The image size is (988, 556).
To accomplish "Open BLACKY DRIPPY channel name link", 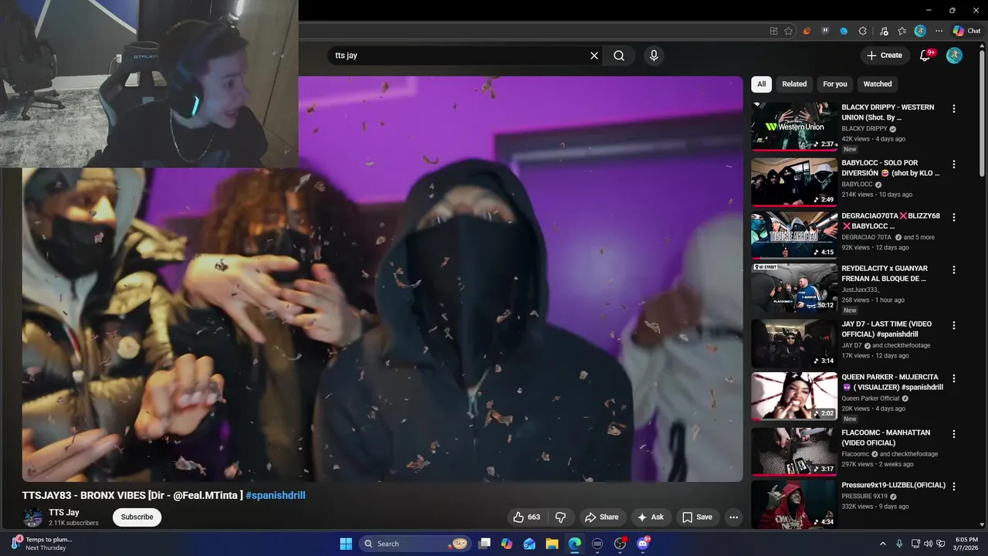I will 864,129.
